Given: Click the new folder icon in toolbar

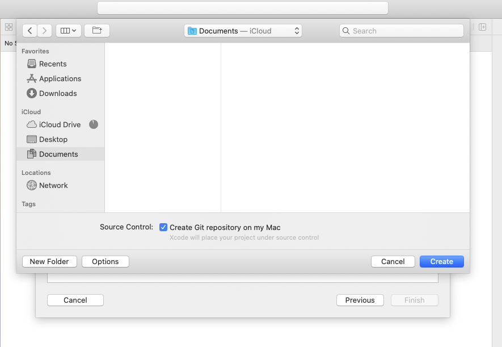Looking at the screenshot, I should [97, 31].
